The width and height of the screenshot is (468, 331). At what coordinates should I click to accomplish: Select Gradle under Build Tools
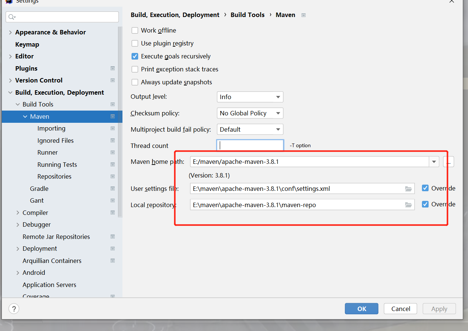pos(39,189)
